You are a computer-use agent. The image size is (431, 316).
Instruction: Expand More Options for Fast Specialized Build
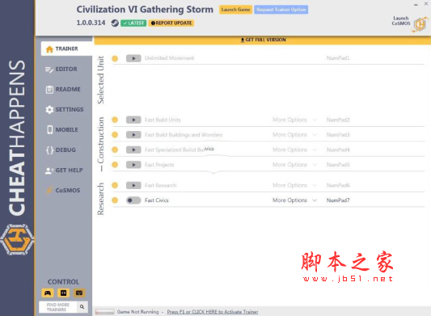click(x=294, y=150)
